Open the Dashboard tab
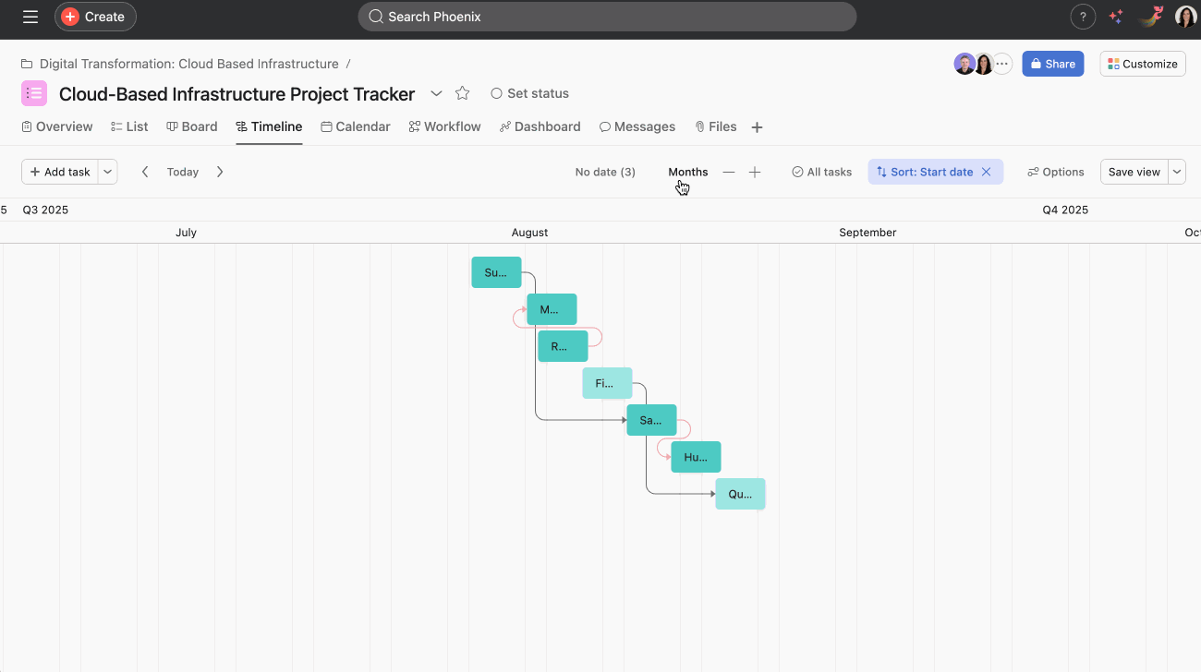This screenshot has height=672, width=1201. pos(540,126)
